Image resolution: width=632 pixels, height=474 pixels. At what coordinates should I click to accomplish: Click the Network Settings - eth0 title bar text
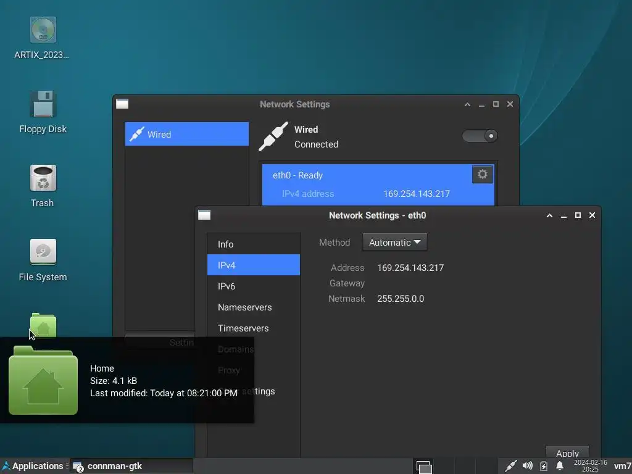tap(377, 215)
